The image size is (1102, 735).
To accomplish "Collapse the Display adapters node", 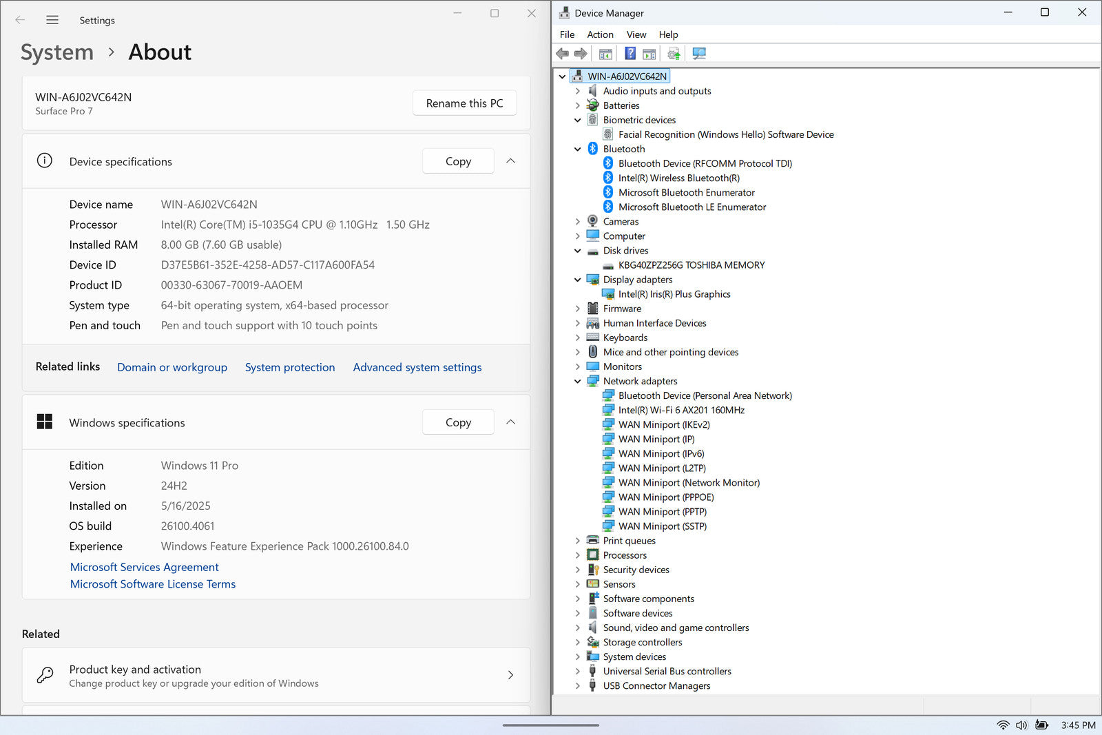I will 578,280.
